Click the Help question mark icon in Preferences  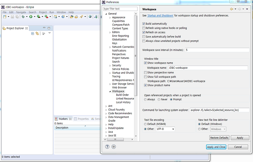click(107, 147)
